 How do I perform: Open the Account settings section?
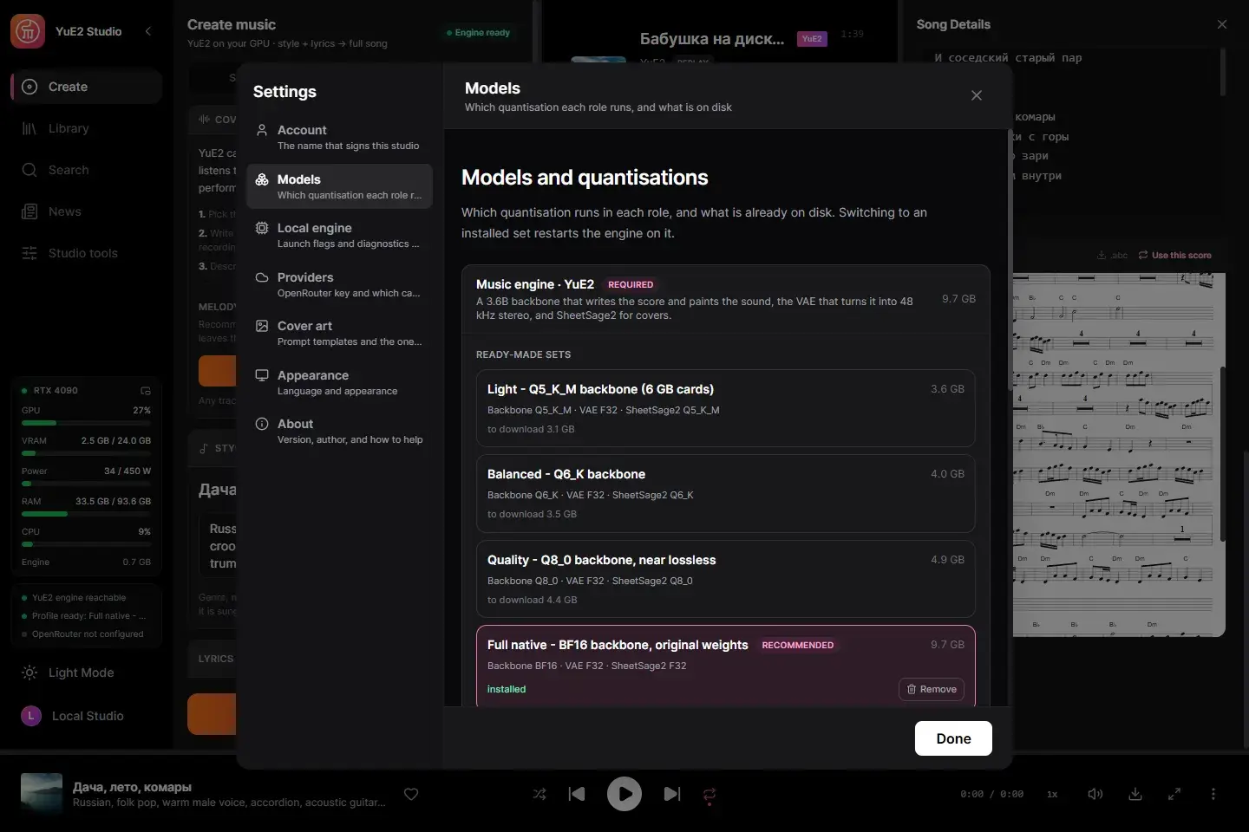(x=339, y=137)
